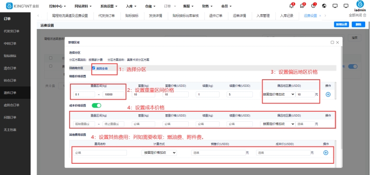Viewport: 370px width, 175px height.
Task: Click the blue 删除 button
Action: [358, 25]
